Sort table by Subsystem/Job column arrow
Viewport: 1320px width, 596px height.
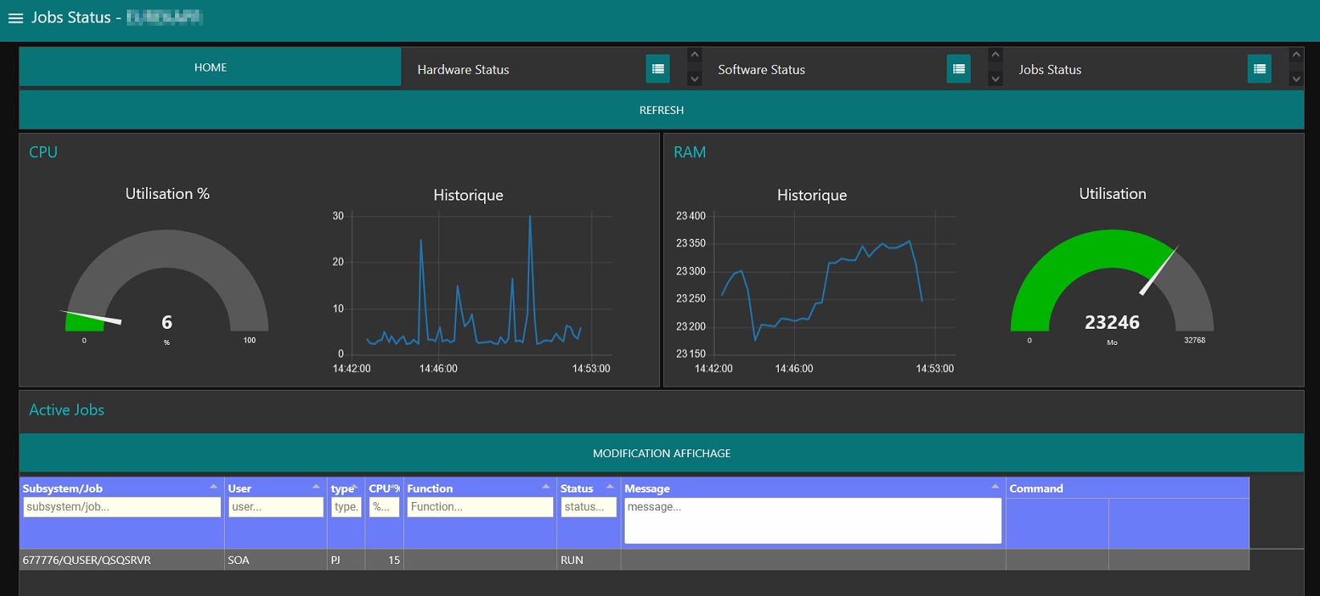tap(214, 487)
